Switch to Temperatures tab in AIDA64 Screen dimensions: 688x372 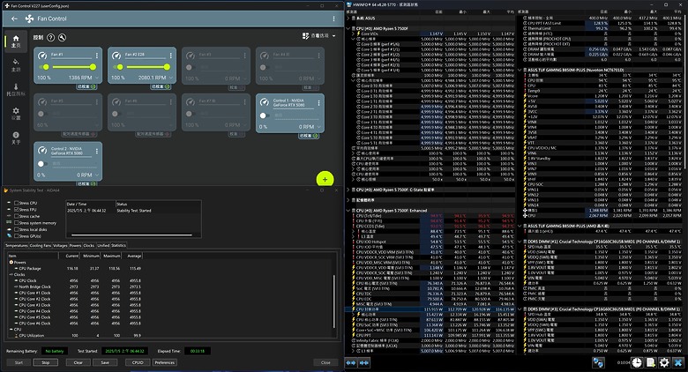point(17,246)
